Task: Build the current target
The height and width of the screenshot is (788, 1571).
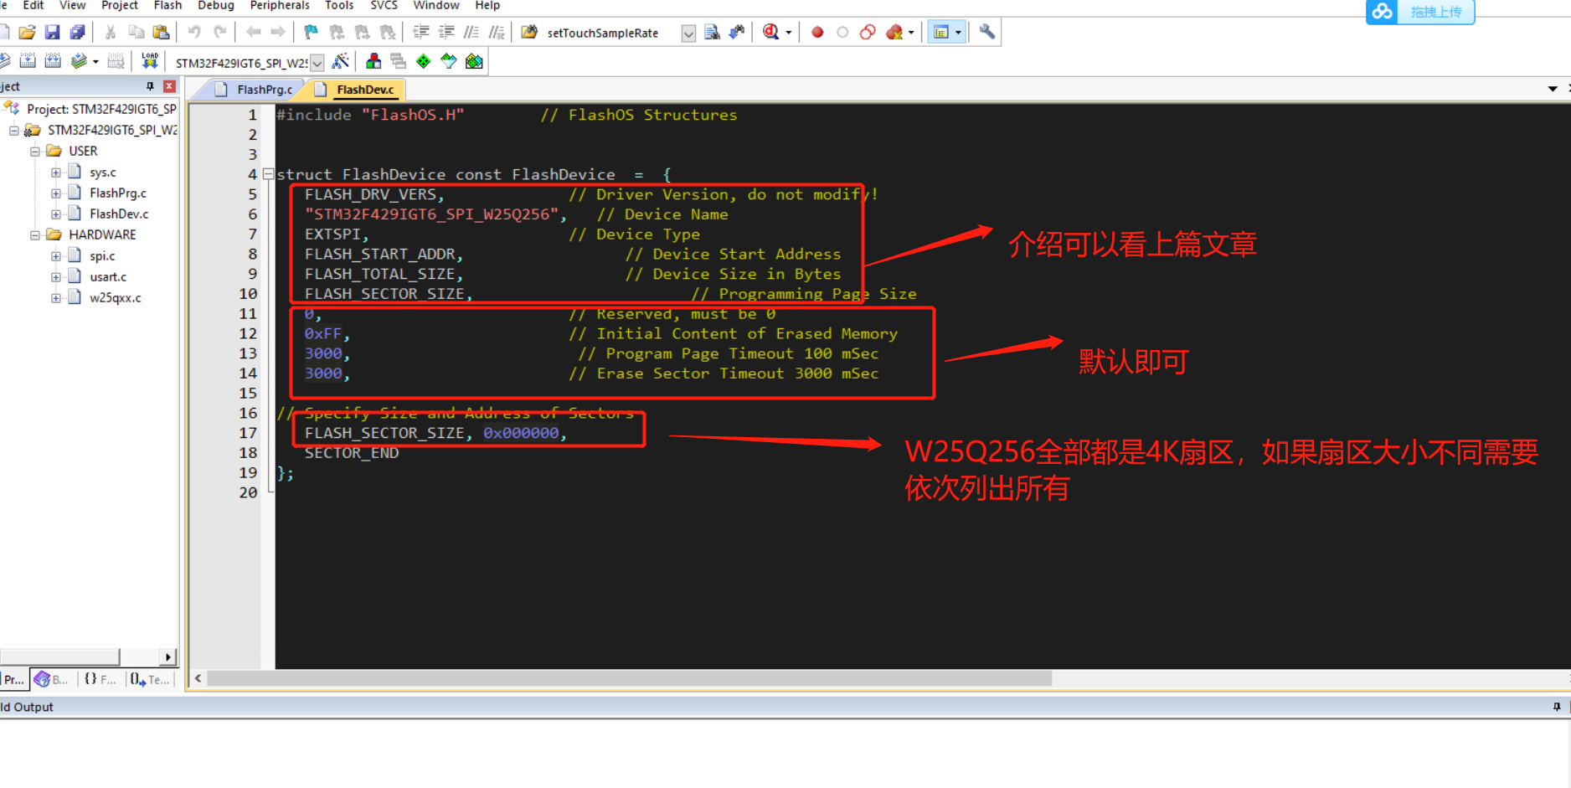Action: pyautogui.click(x=28, y=60)
